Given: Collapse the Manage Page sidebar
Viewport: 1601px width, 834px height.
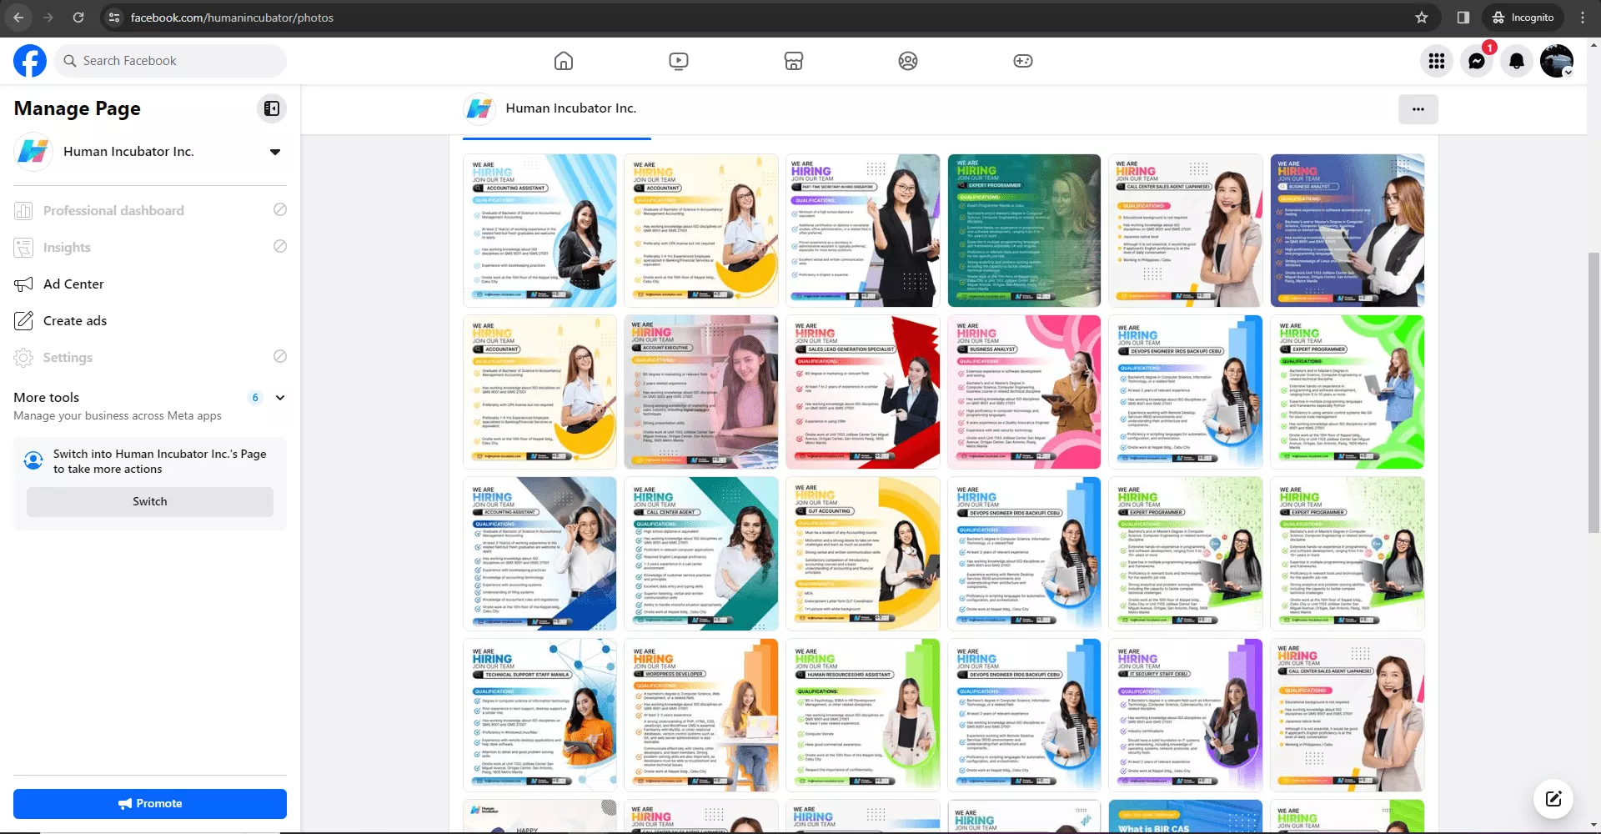Looking at the screenshot, I should click(272, 108).
